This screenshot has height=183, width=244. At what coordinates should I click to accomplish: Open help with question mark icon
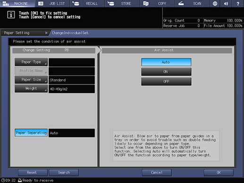238,3
